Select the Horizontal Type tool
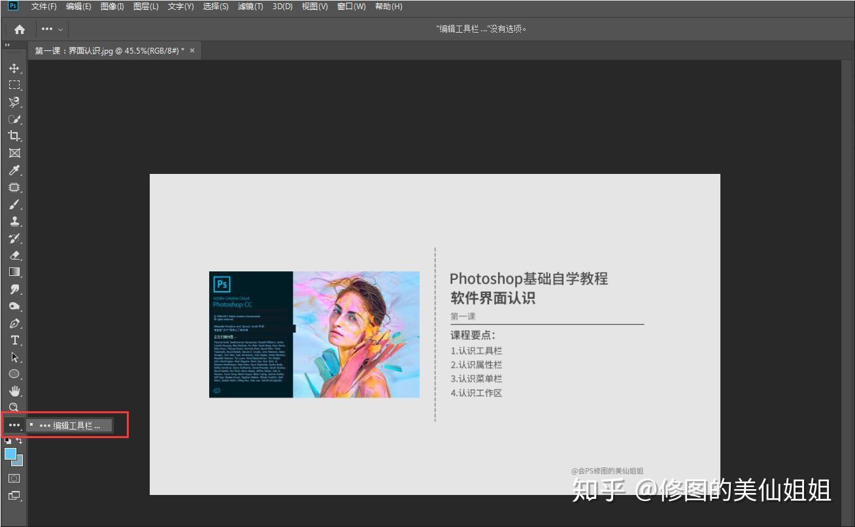This screenshot has height=527, width=855. pyautogui.click(x=14, y=340)
